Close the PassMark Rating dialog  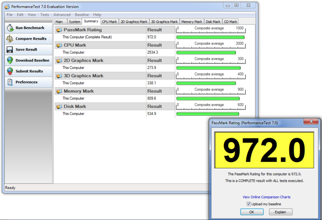pos(311,122)
